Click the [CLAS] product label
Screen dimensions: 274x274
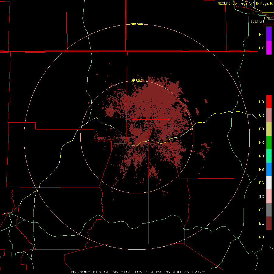click(x=257, y=21)
